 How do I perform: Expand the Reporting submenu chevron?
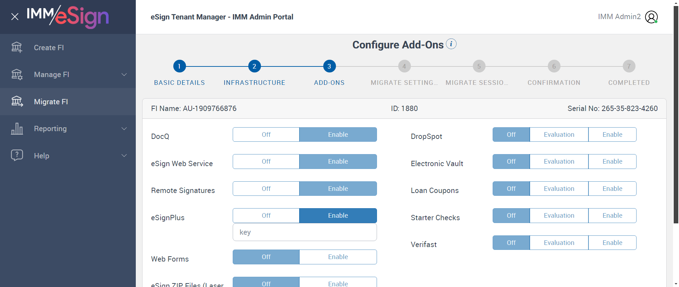[124, 129]
